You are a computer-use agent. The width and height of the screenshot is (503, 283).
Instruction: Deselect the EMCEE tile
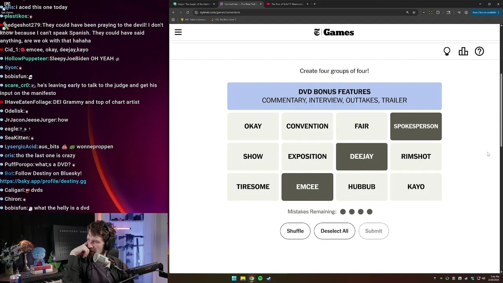[x=307, y=187]
